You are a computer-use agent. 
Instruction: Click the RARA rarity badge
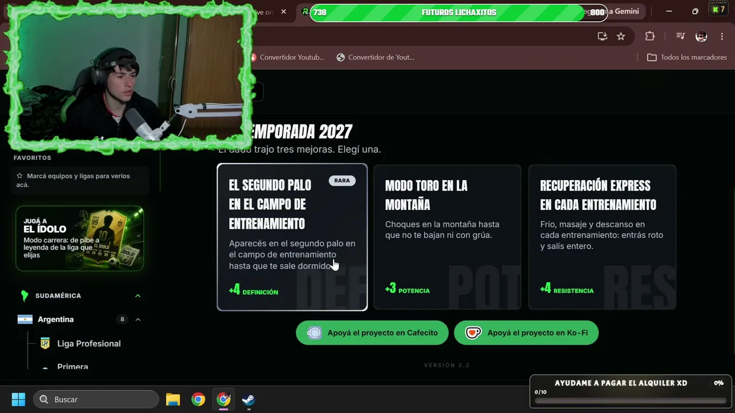342,181
